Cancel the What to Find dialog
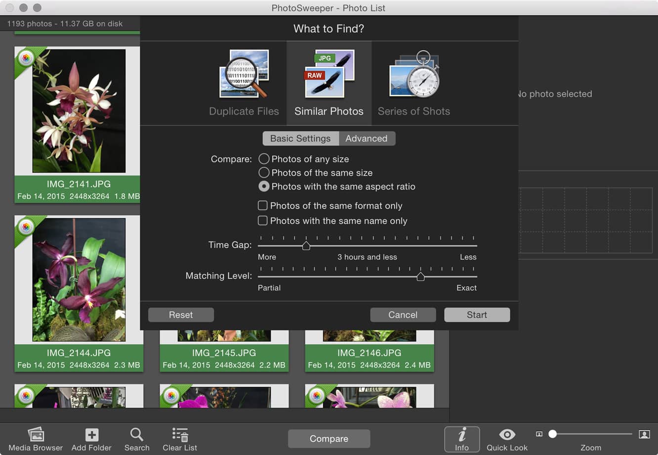 (x=403, y=315)
